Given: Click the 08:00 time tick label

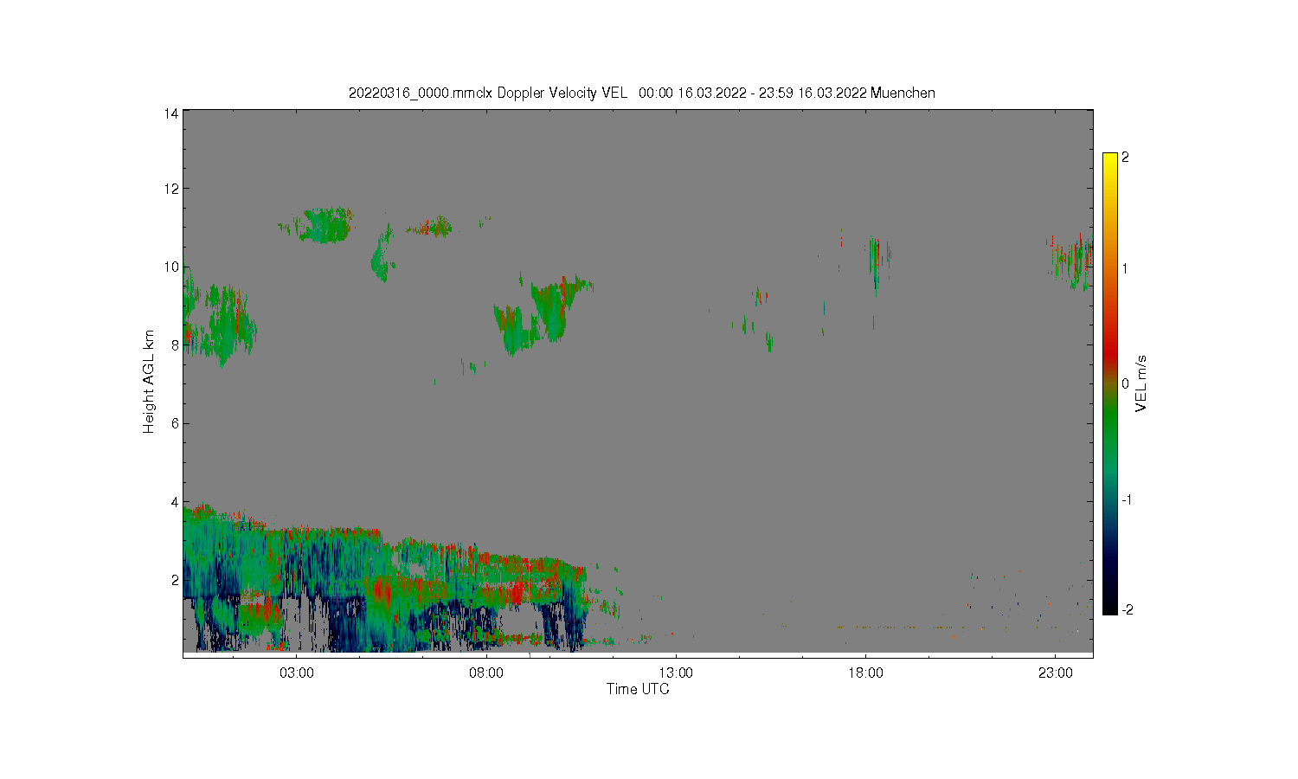Looking at the screenshot, I should coord(486,673).
